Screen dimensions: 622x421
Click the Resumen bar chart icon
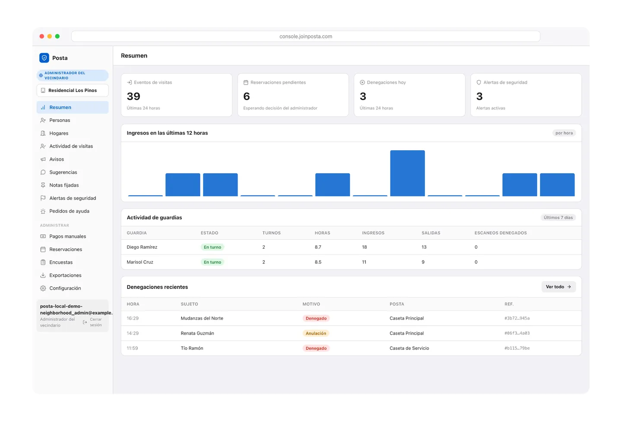43,108
